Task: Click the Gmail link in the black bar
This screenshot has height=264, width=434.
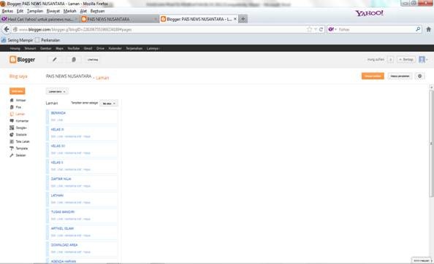Action: point(88,48)
